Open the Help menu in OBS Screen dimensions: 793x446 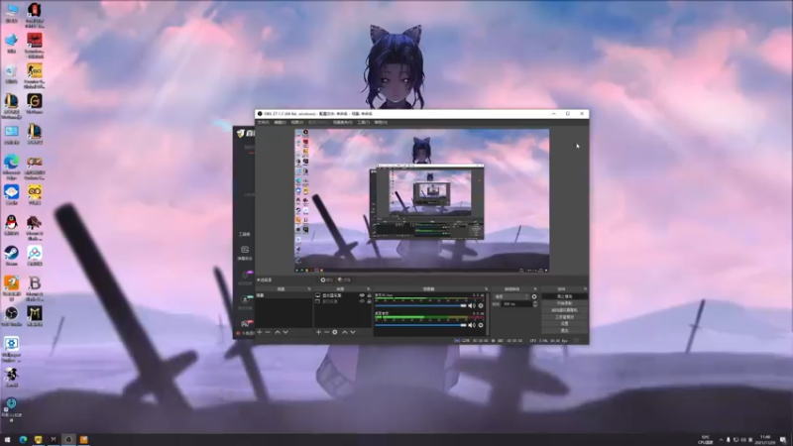381,122
